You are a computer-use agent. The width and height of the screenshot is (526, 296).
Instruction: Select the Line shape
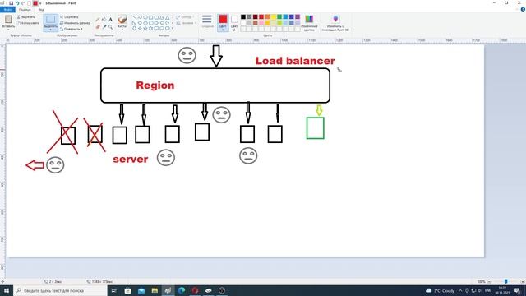click(x=134, y=17)
